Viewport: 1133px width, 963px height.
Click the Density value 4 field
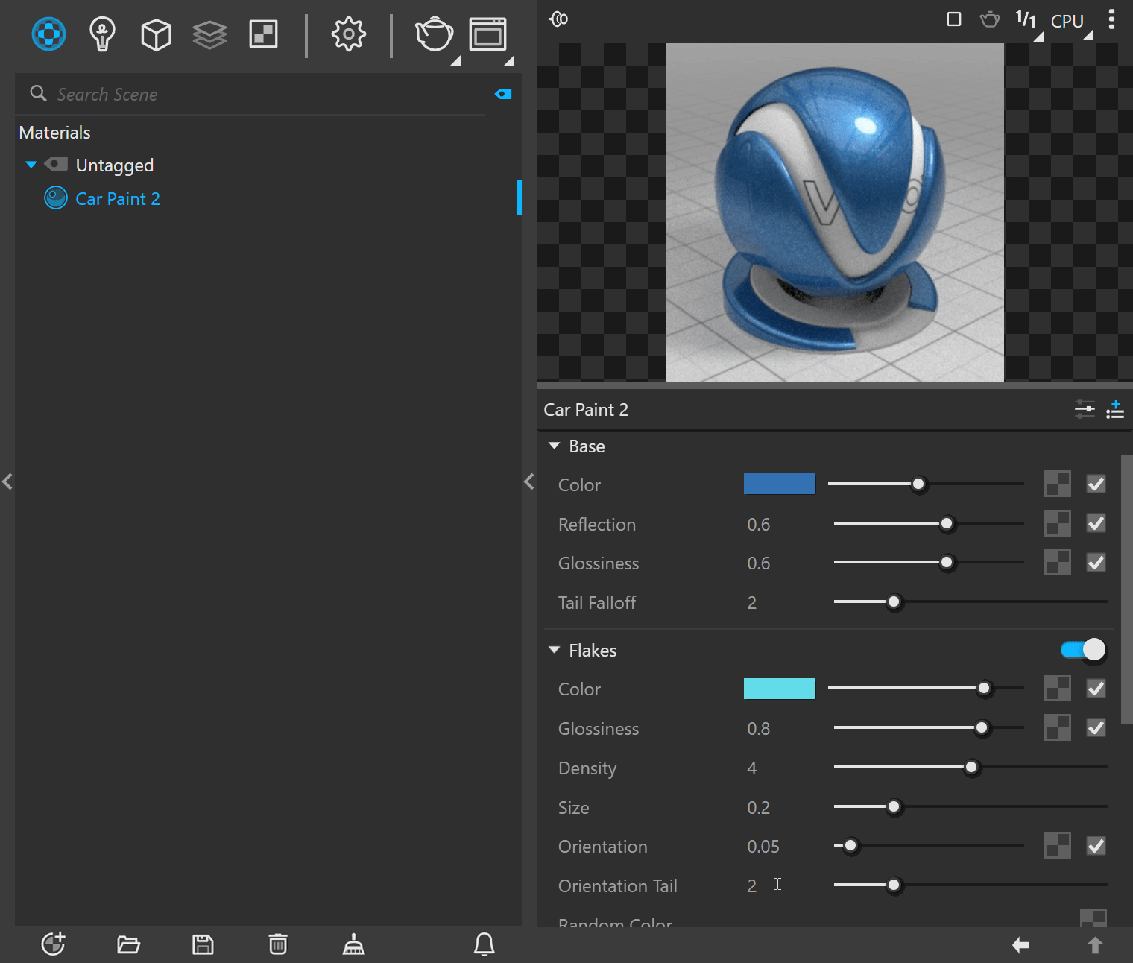tap(783, 768)
